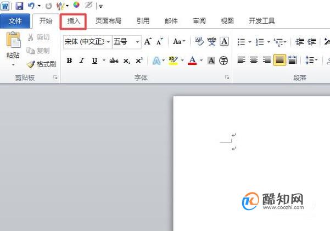Image resolution: width=330 pixels, height=231 pixels.
Task: Click the Numbering list icon
Action: pyautogui.click(x=260, y=42)
